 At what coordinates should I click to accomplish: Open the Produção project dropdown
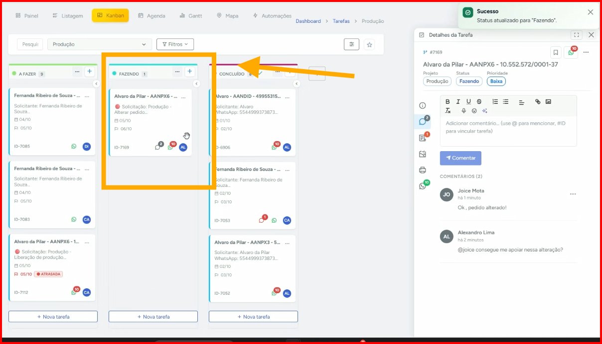pyautogui.click(x=100, y=44)
